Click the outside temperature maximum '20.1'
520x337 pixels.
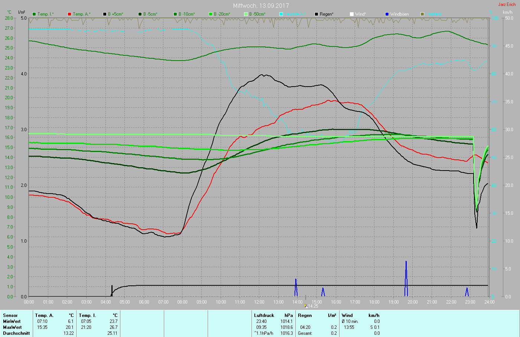coord(69,327)
